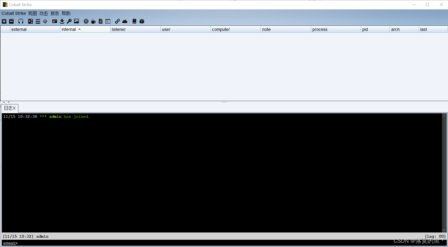Screen dimensions: 448x247
Task: Click the coffee cup Java applet icon
Action: pyautogui.click(x=93, y=21)
